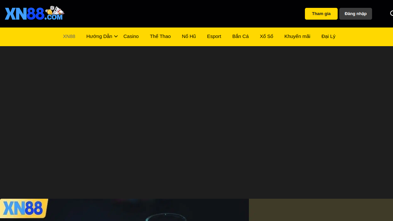Image resolution: width=393 pixels, height=221 pixels.
Task: Expand the Hướng Dẫn dropdown chevron
Action: (116, 36)
